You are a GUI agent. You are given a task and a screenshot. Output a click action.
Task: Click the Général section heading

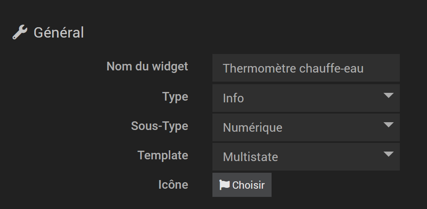pyautogui.click(x=59, y=33)
